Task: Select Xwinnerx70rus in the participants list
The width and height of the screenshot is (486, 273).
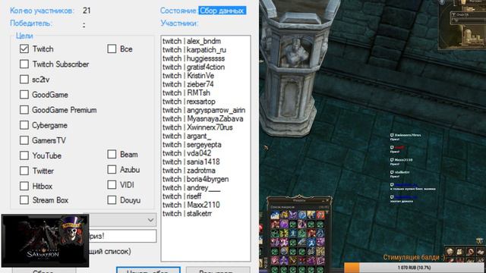Action: [197, 127]
